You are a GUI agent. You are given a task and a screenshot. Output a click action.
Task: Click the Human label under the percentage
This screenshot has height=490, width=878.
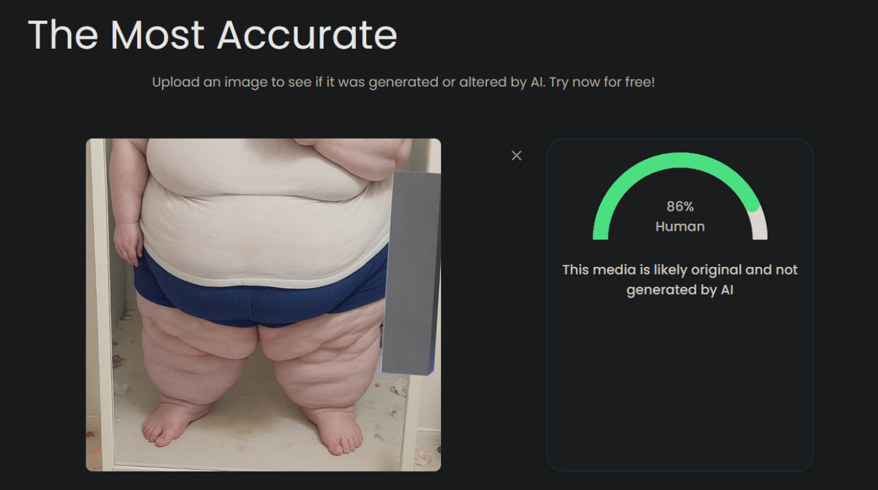[680, 226]
